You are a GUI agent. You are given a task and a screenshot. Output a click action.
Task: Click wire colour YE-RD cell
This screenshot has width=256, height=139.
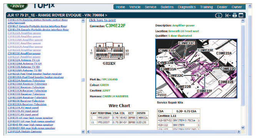click(x=123, y=118)
